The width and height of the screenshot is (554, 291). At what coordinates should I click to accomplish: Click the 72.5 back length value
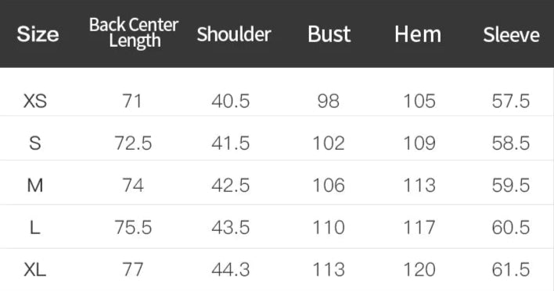[133, 144]
